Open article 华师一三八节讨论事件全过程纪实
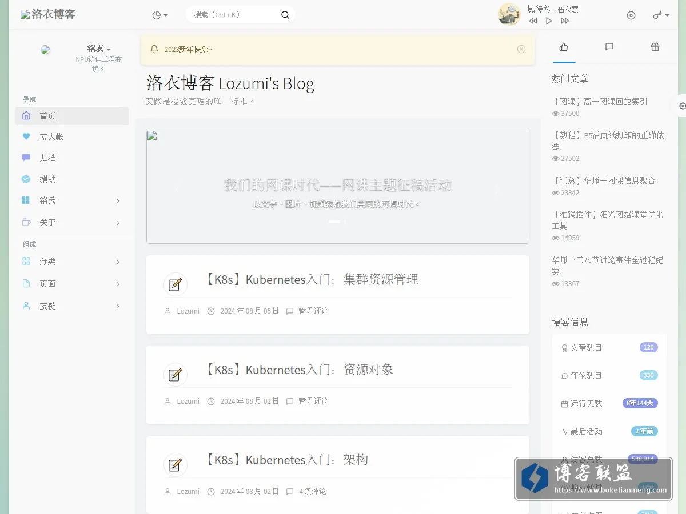 click(607, 266)
